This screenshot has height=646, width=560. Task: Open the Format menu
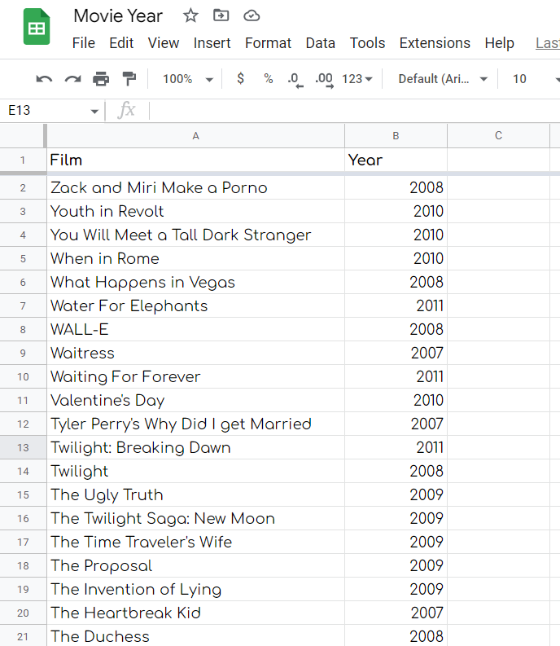click(x=268, y=43)
